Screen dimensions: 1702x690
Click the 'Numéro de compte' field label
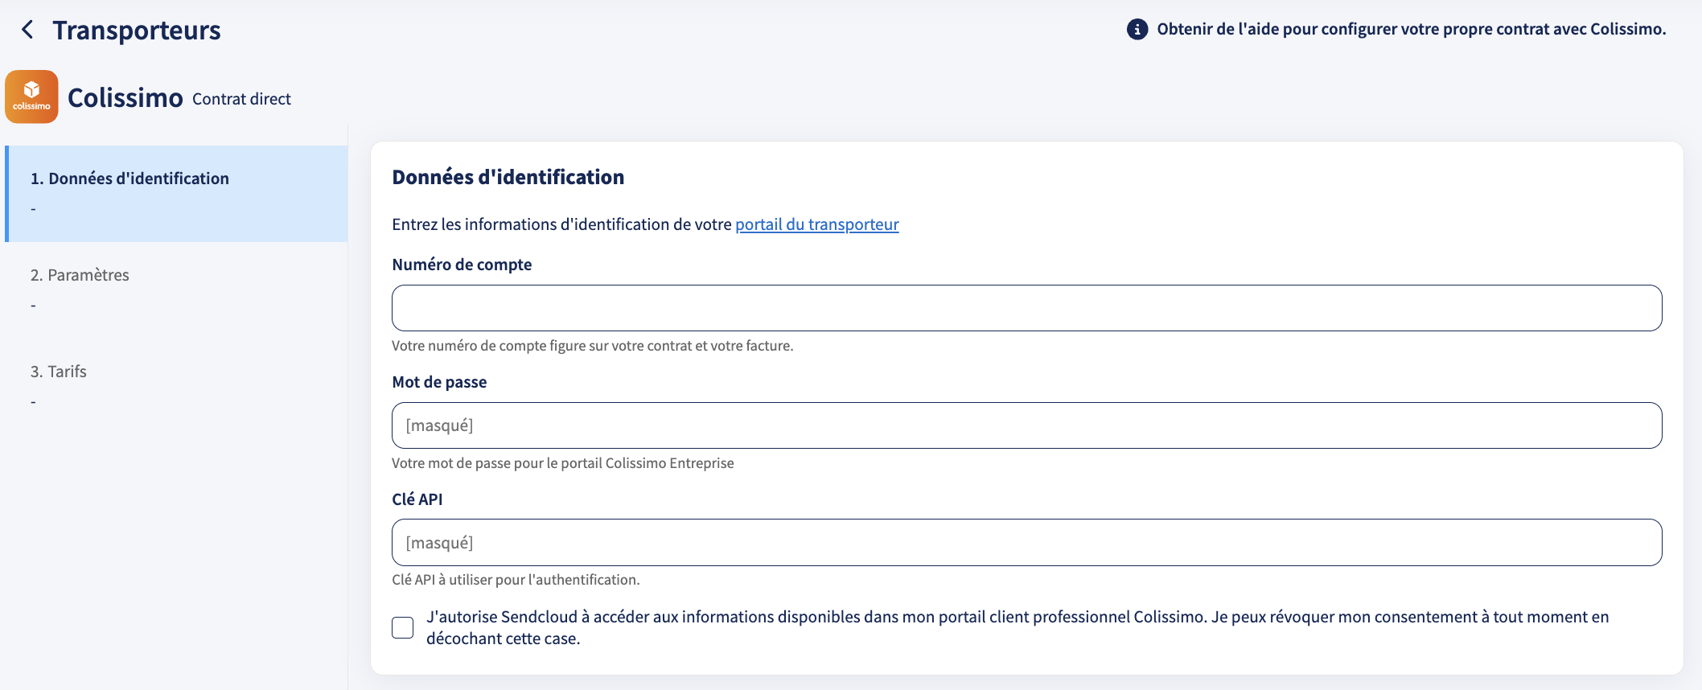click(462, 265)
